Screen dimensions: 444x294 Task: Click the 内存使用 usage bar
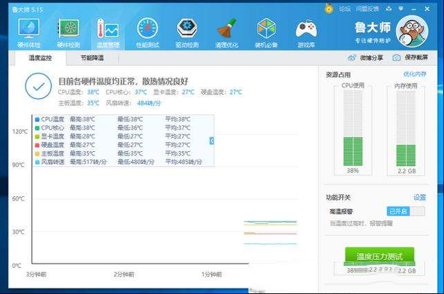[x=406, y=129]
